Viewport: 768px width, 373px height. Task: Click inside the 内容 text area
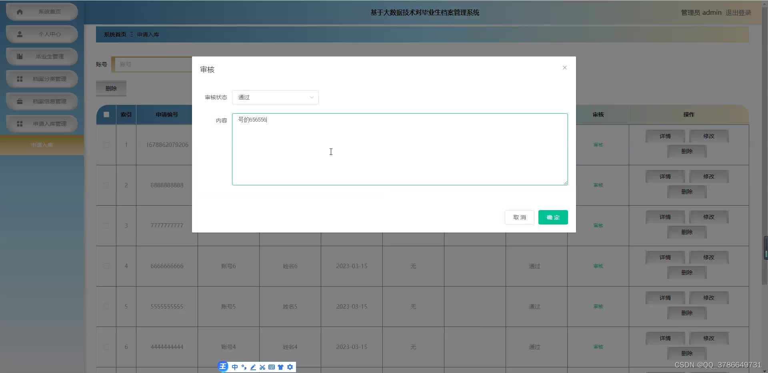coord(400,149)
